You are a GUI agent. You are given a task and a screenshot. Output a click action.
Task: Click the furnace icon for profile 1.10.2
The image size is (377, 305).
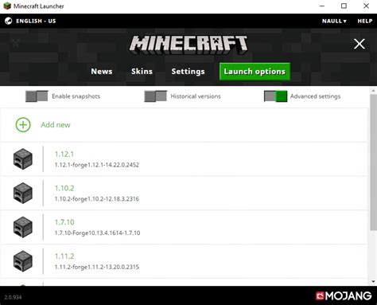click(23, 193)
